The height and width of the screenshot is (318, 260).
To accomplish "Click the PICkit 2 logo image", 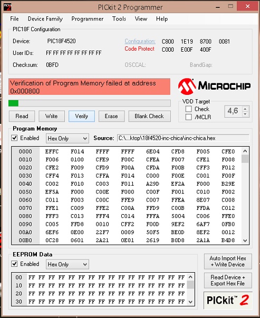I will tap(228, 301).
